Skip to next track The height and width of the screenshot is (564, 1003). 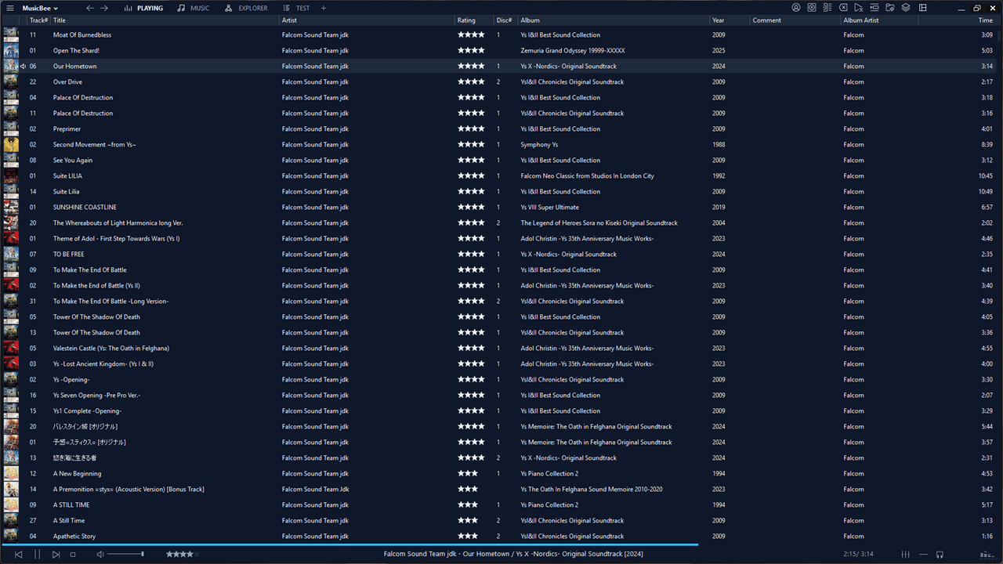pyautogui.click(x=56, y=555)
